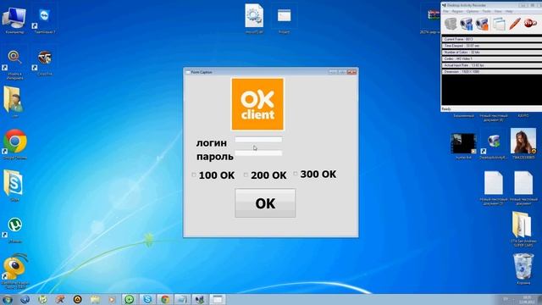Select the film strip video file on desktop
Screen dimensions: 542x305
pos(463,146)
